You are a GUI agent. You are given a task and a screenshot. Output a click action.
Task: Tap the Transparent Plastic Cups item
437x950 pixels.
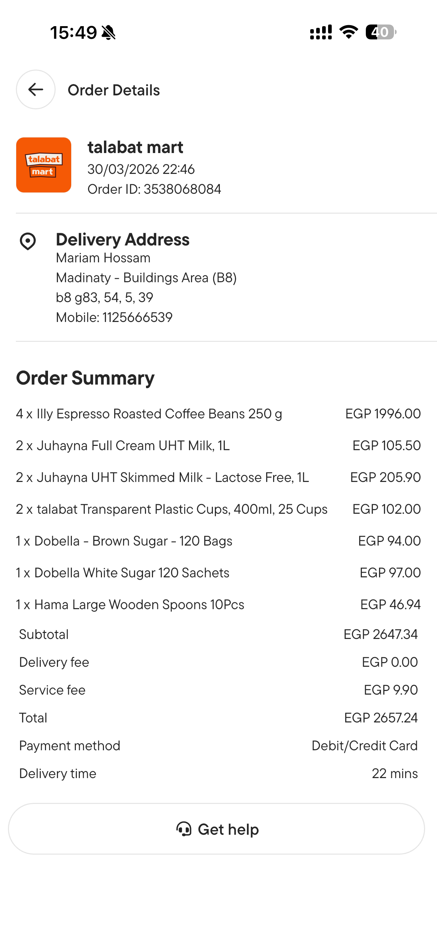[171, 509]
